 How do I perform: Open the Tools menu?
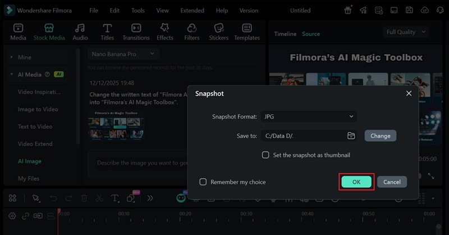point(138,10)
